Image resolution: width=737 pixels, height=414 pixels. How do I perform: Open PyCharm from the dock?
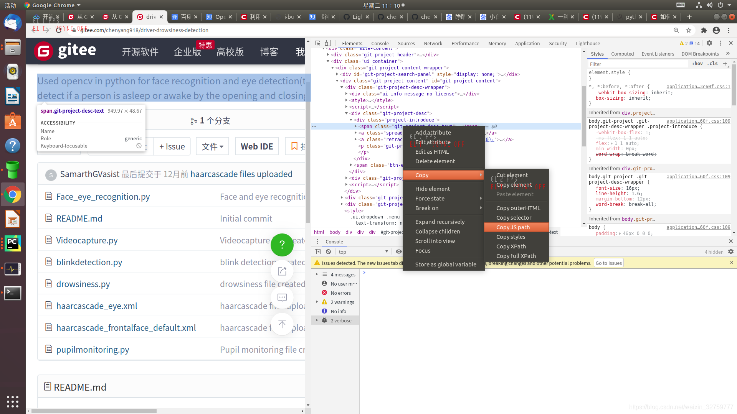coord(13,243)
